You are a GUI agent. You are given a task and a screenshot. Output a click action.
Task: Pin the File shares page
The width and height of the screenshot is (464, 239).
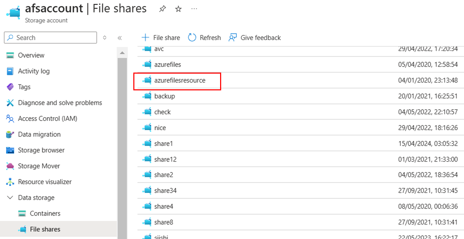(x=162, y=9)
